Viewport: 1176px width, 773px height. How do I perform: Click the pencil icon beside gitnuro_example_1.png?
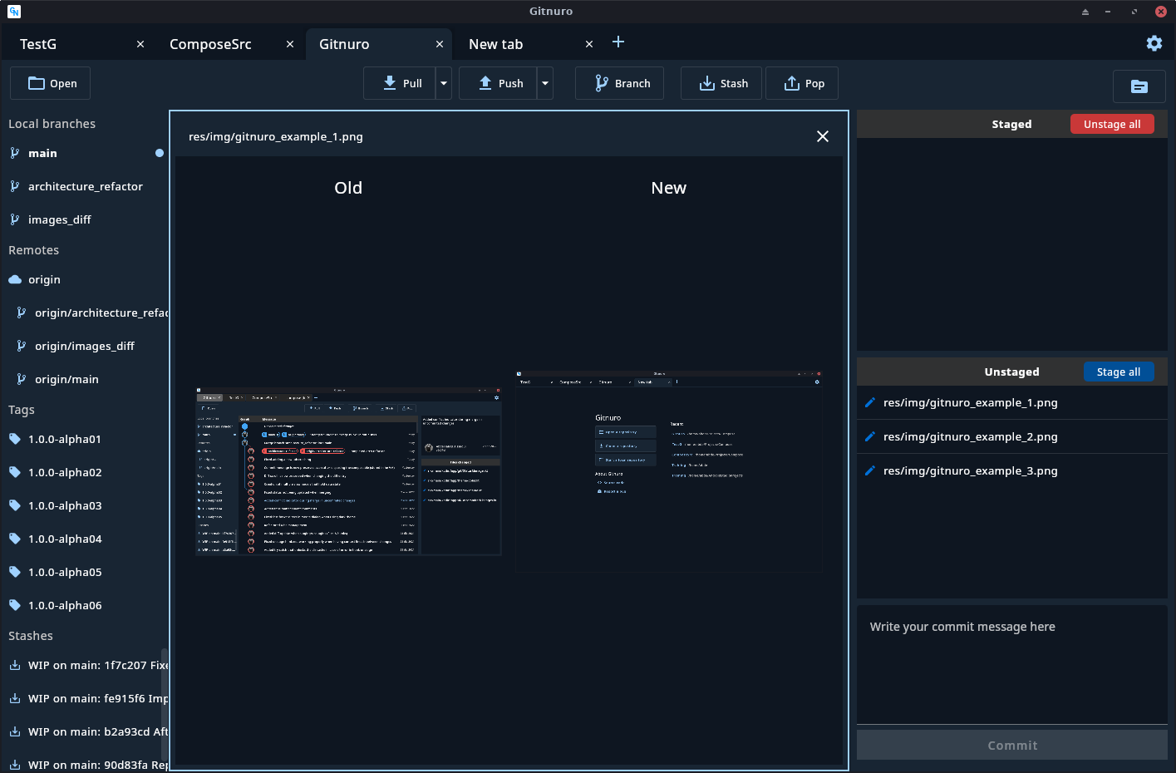click(x=870, y=402)
